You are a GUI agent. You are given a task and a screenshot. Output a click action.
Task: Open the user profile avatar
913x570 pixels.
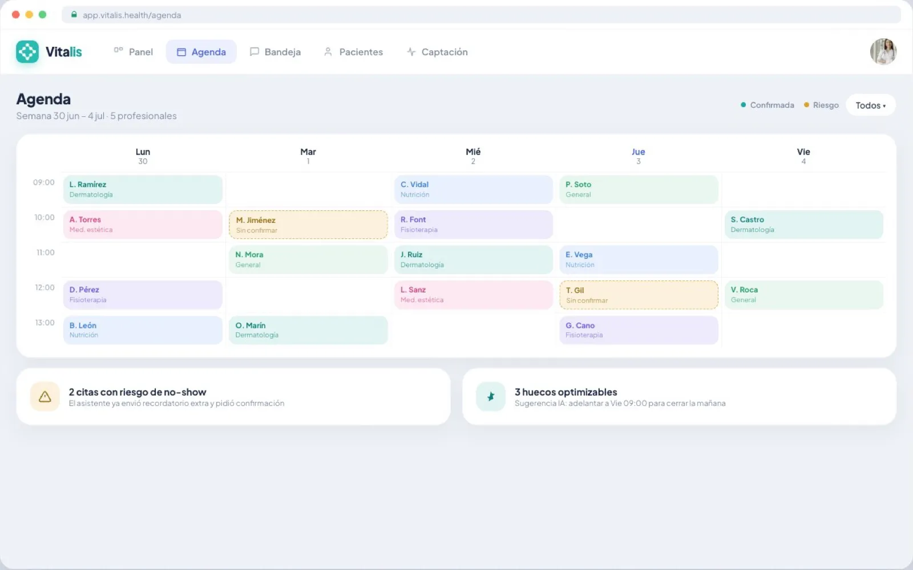pos(883,52)
